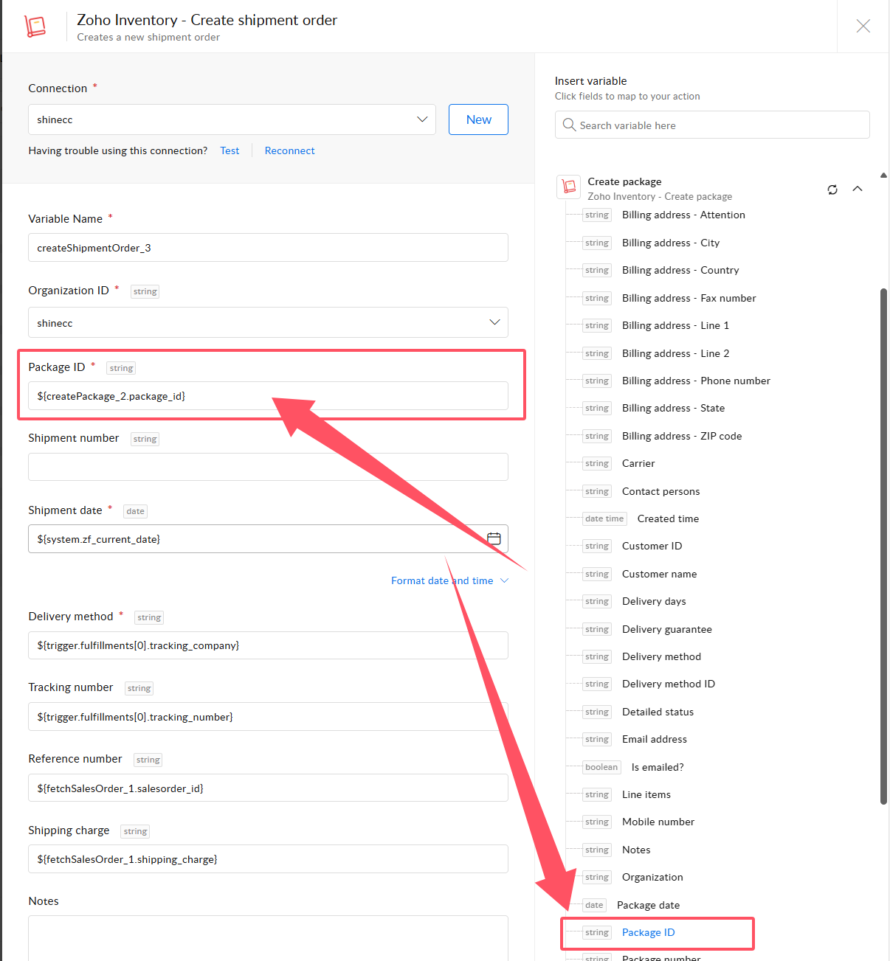This screenshot has height=961, width=890.
Task: Select the Package ID variable in list
Action: pyautogui.click(x=648, y=932)
